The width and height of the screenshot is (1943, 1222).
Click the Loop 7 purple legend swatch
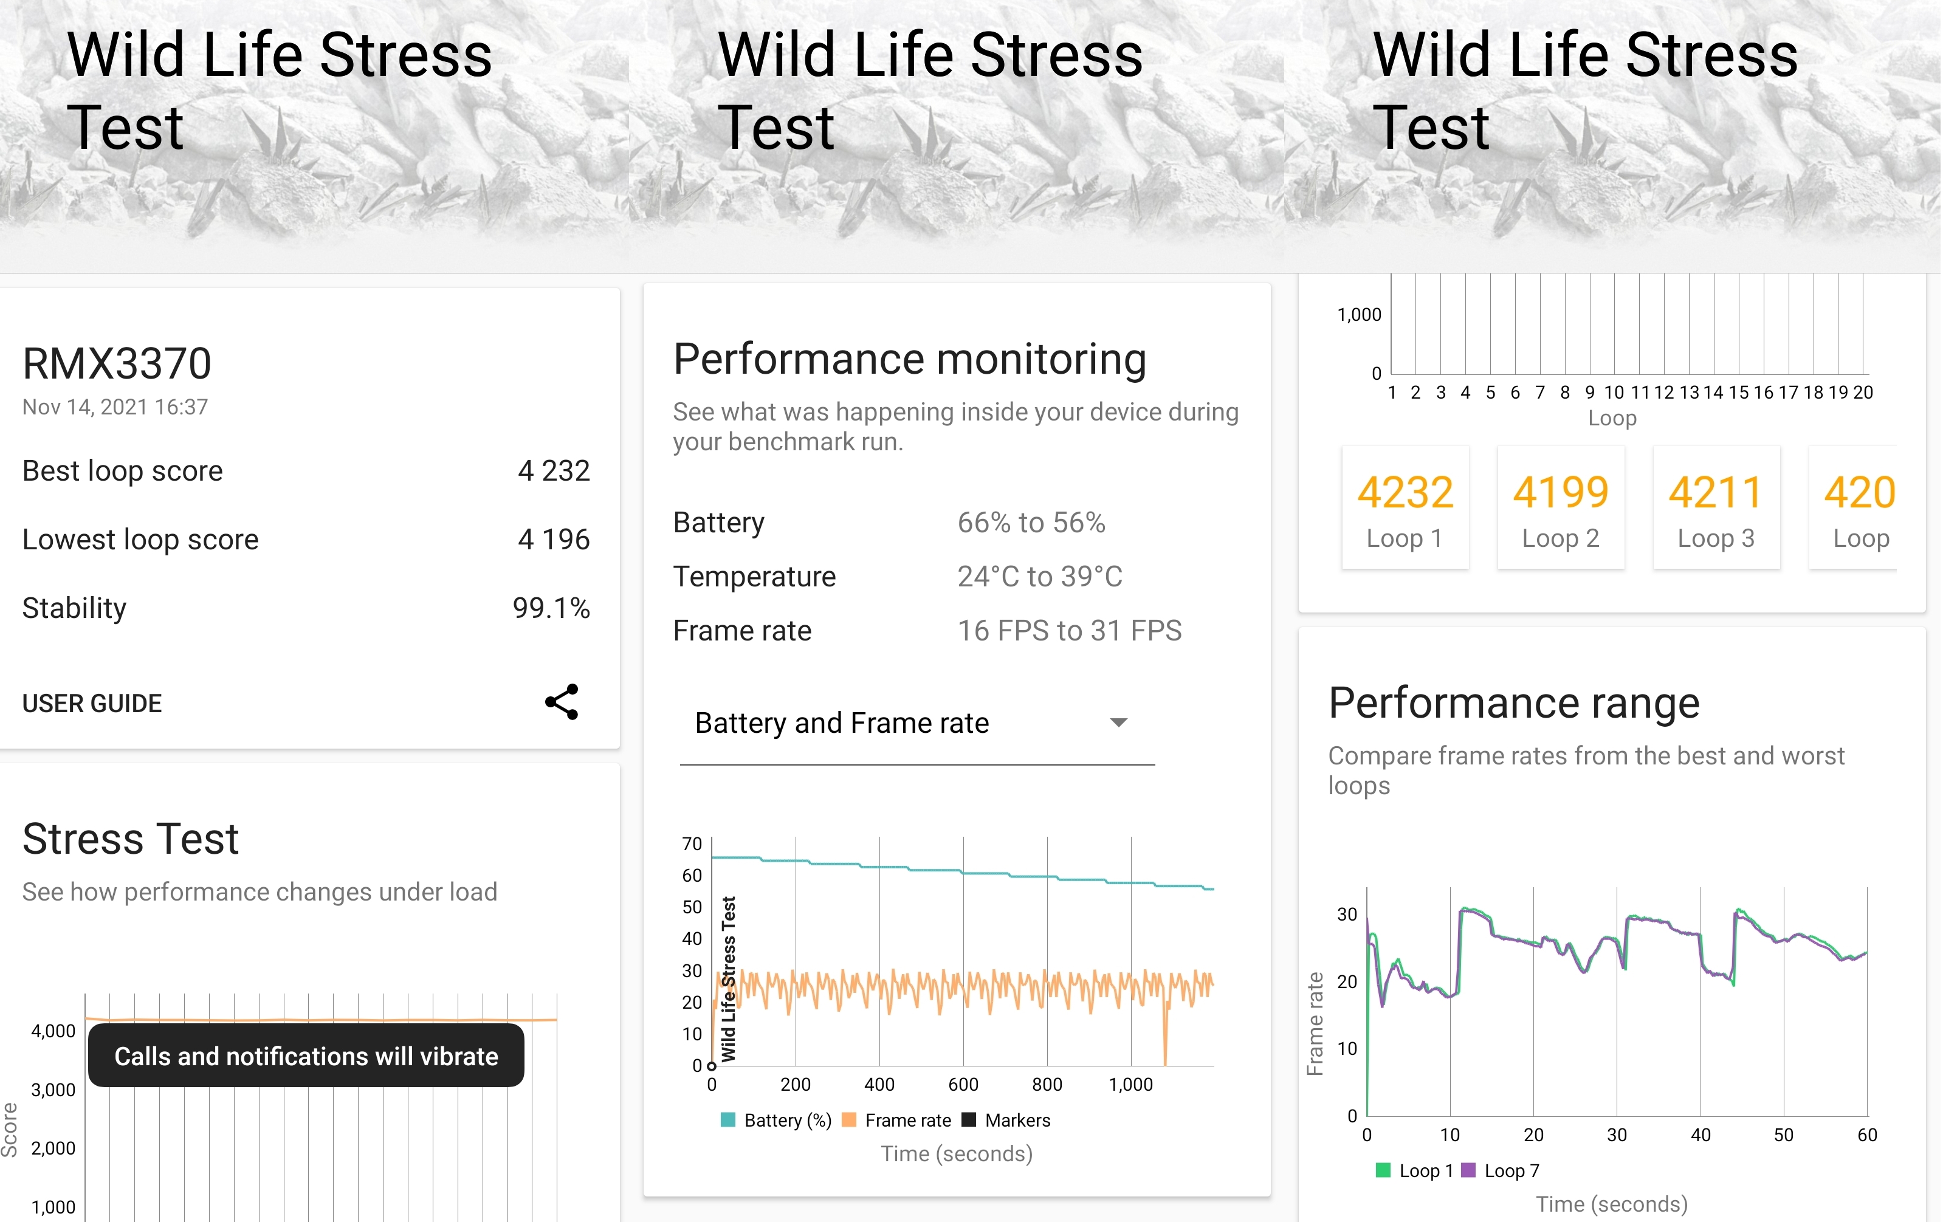[1468, 1170]
